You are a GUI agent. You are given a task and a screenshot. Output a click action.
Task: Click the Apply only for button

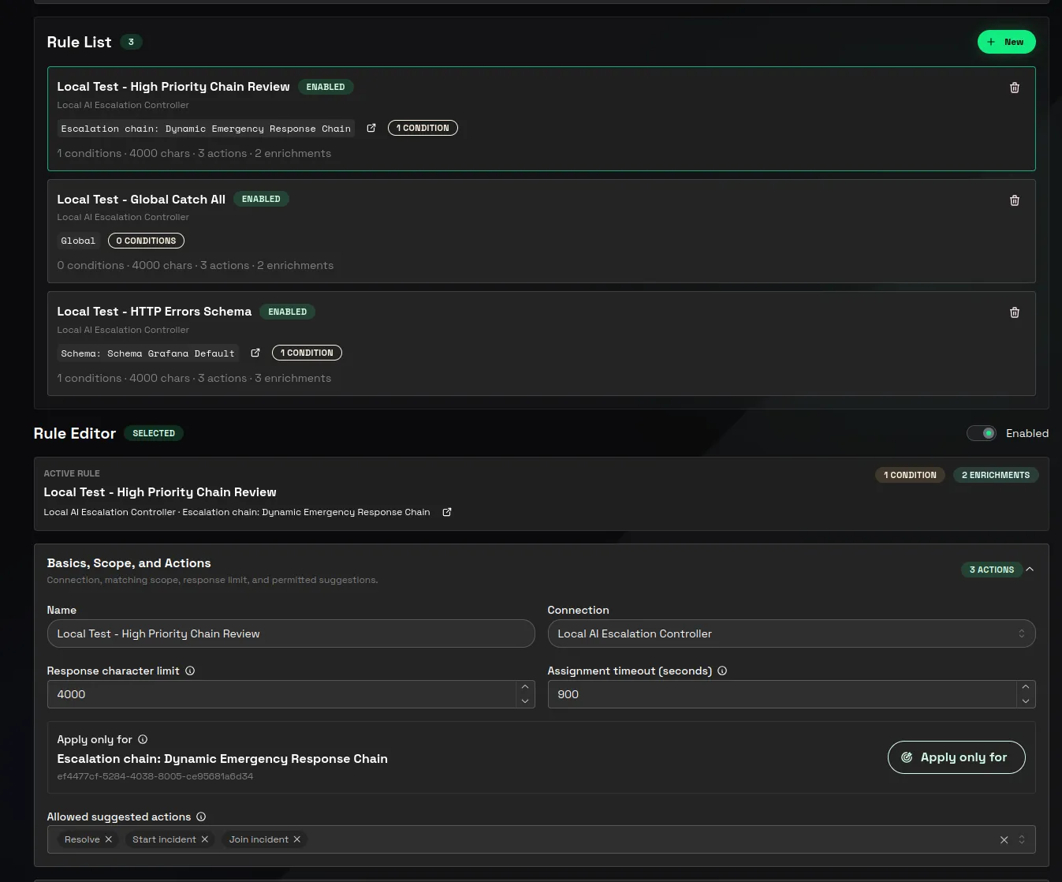(956, 757)
